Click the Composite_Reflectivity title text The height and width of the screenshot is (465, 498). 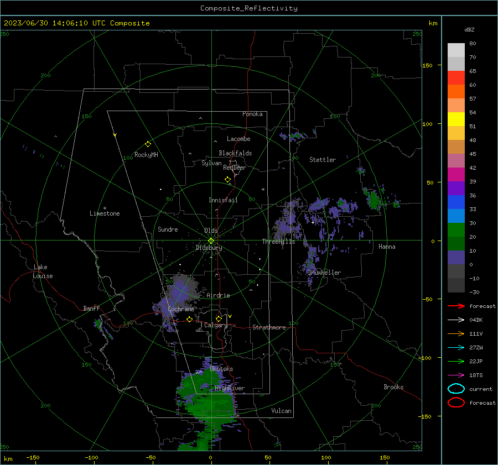click(248, 8)
